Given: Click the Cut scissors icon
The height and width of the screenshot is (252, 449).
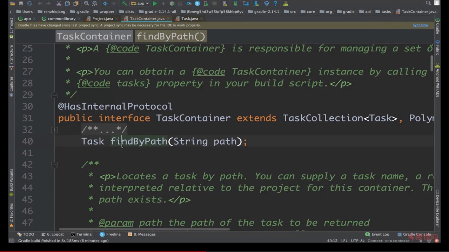Looking at the screenshot, I should click(x=59, y=3).
